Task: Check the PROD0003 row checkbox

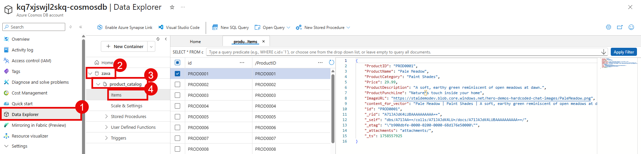Action: click(x=177, y=95)
